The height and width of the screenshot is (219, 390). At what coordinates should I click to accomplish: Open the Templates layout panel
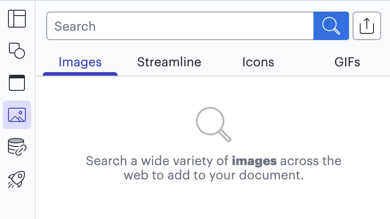point(17,19)
